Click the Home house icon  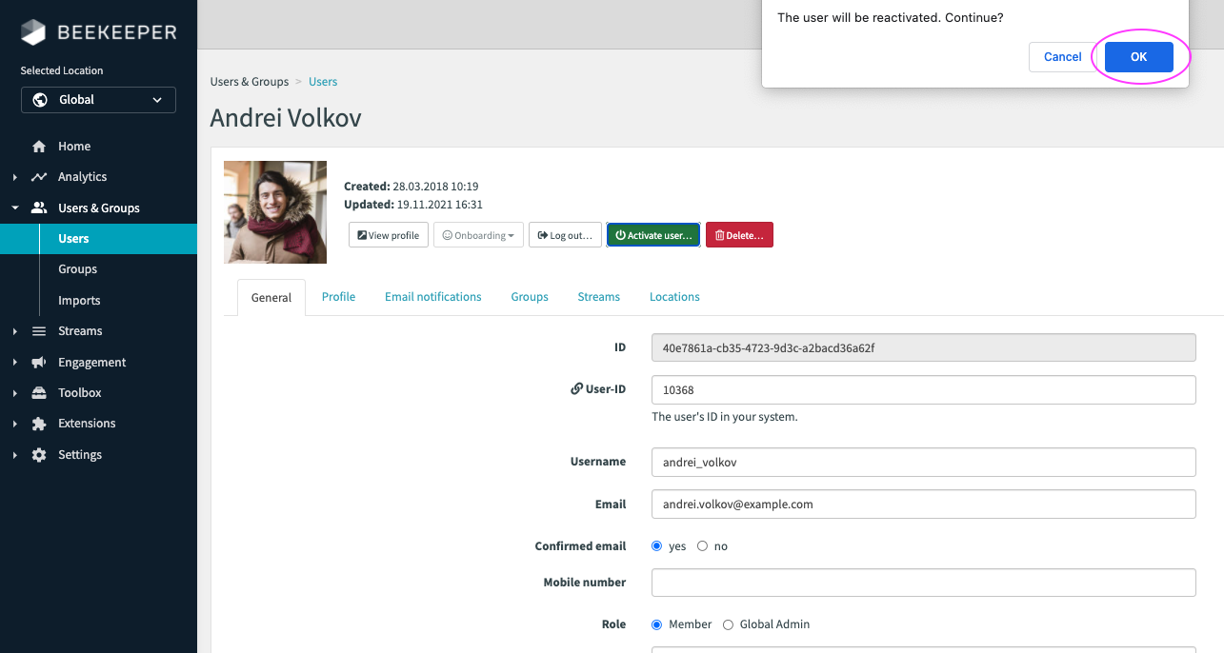39,147
